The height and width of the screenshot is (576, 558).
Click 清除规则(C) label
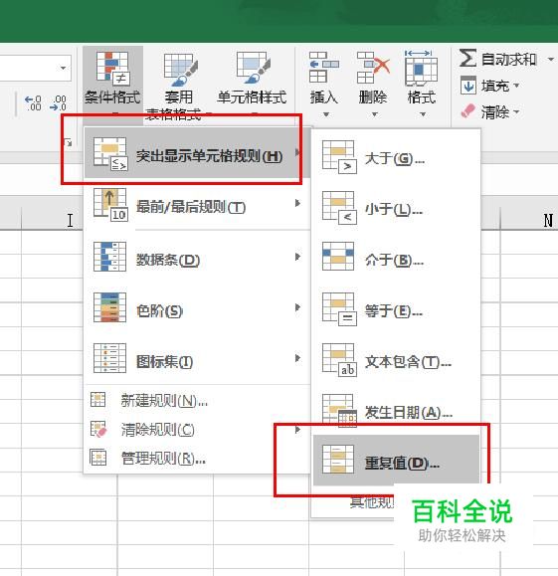pyautogui.click(x=157, y=430)
